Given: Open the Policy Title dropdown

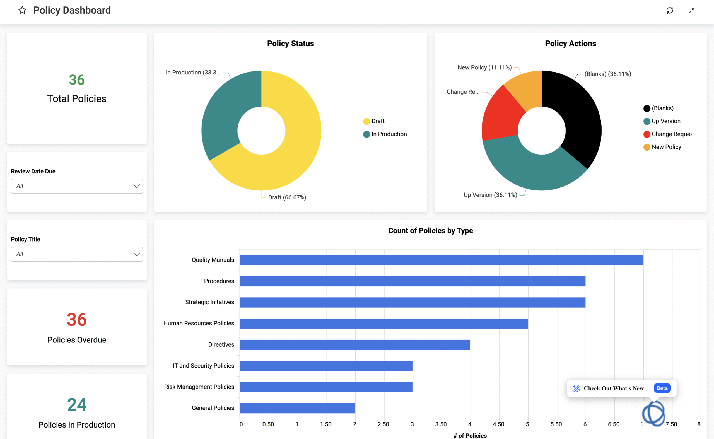Looking at the screenshot, I should (x=77, y=254).
